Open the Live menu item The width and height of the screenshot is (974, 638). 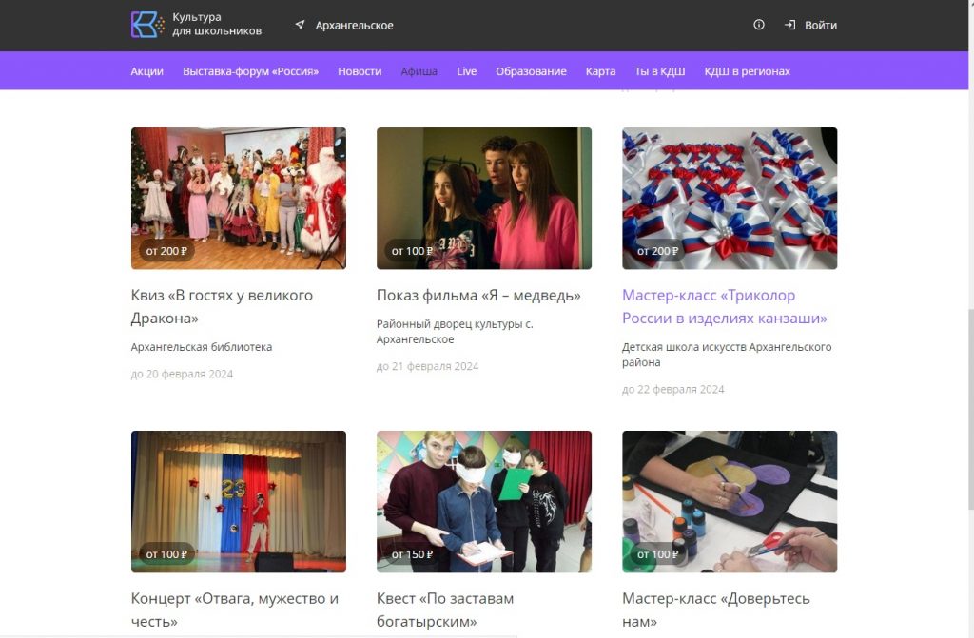click(466, 71)
